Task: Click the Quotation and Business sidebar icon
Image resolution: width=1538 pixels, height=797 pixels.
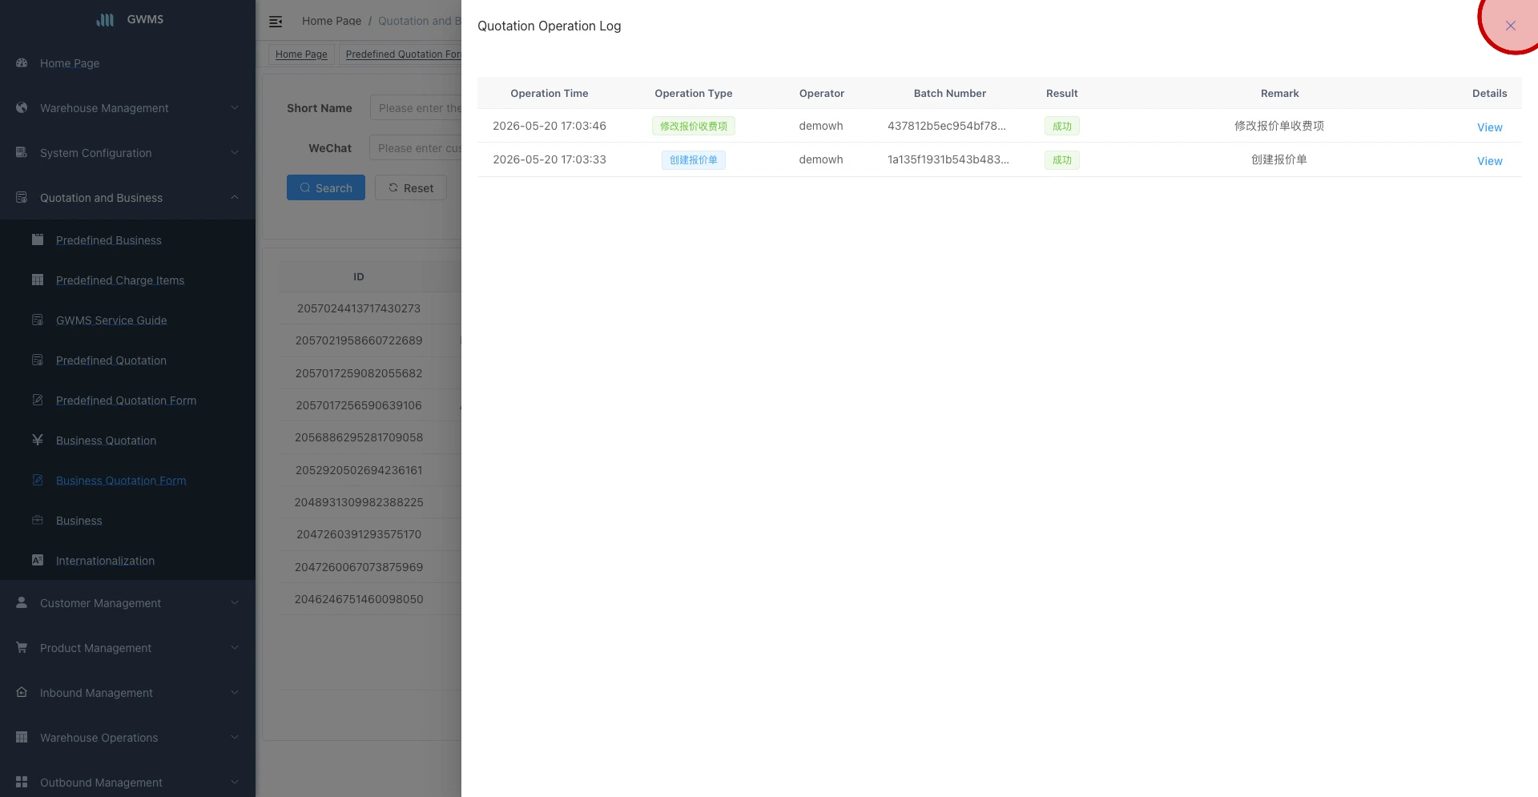Action: tap(22, 197)
